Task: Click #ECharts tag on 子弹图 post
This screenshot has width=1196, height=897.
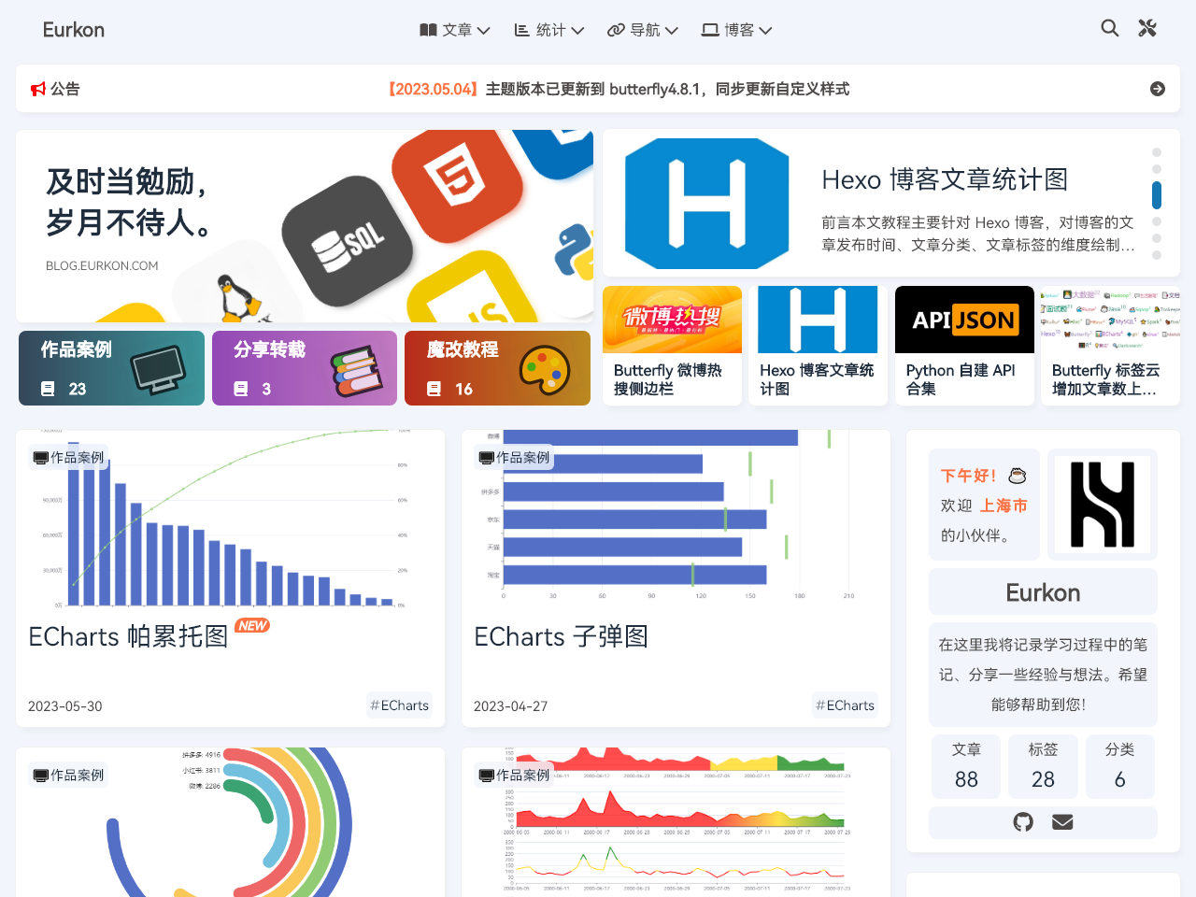Action: (x=845, y=705)
